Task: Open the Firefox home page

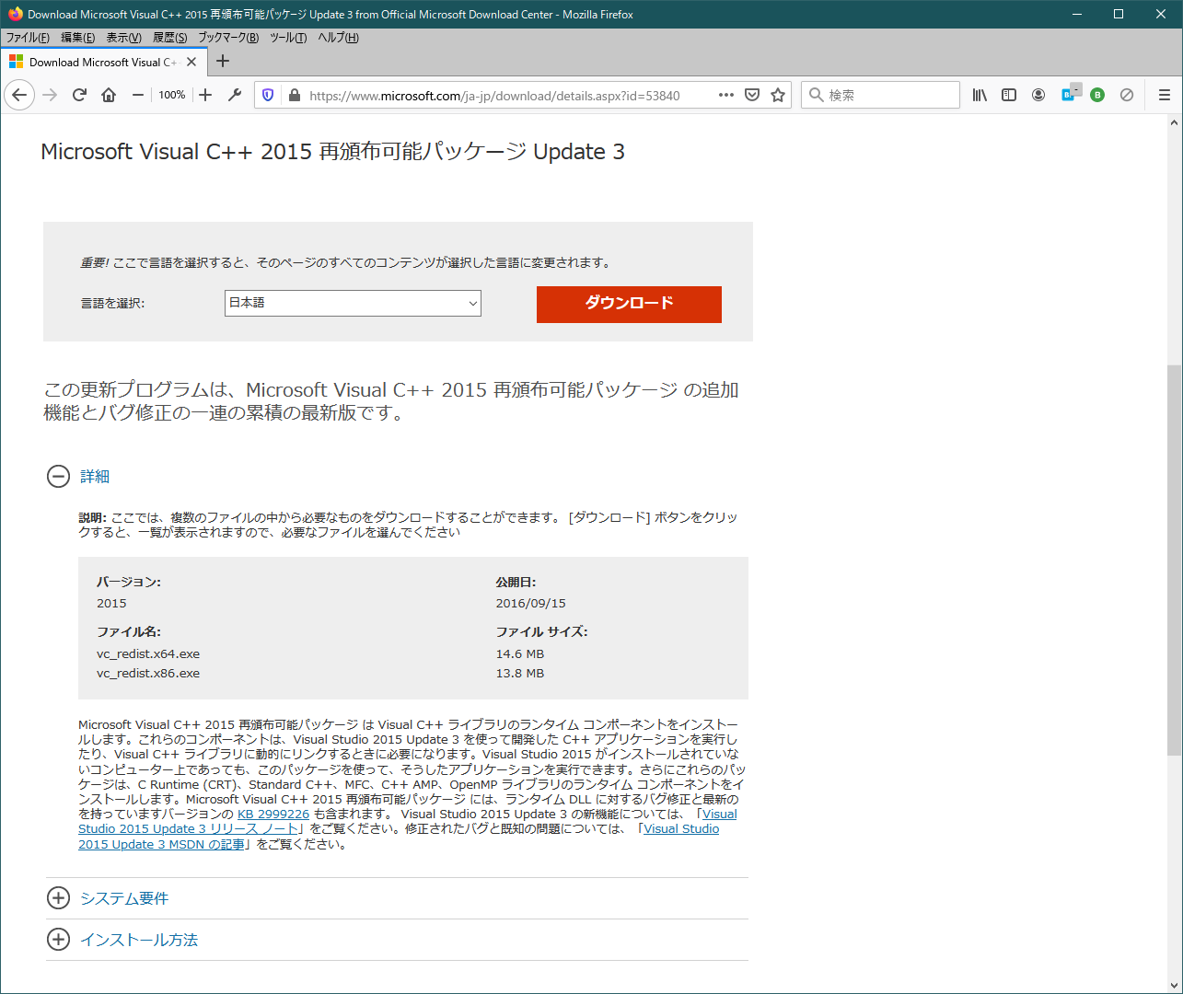Action: [x=109, y=95]
